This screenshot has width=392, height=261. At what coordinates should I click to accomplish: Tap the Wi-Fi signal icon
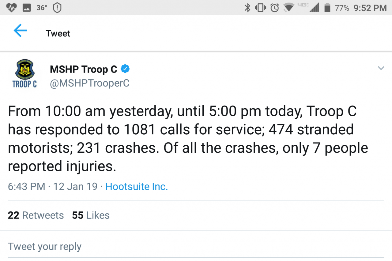[x=288, y=7]
